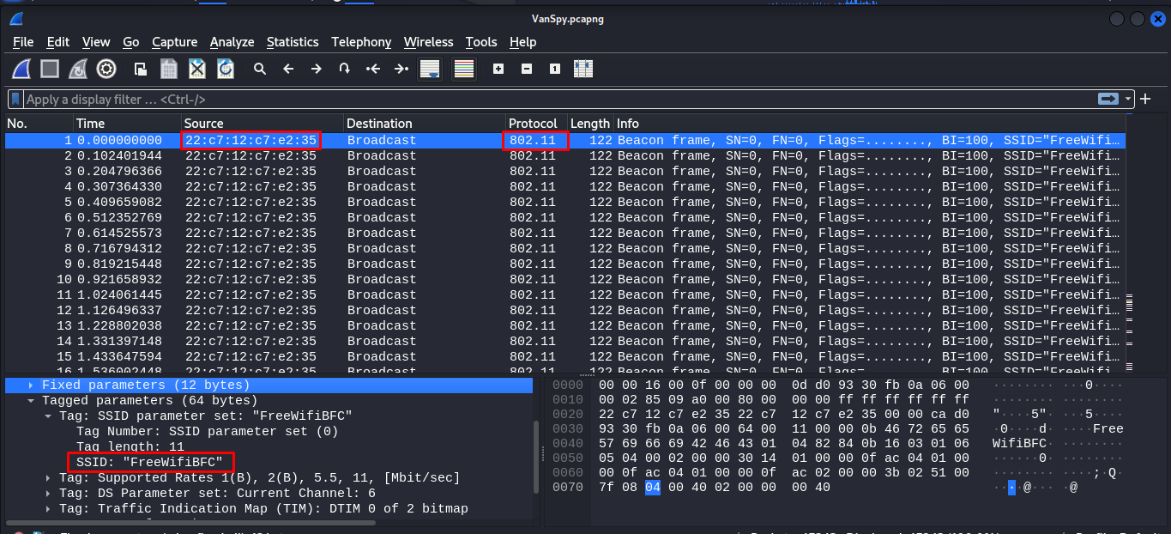Image resolution: width=1171 pixels, height=534 pixels.
Task: Restart the current capture
Action: 78,69
